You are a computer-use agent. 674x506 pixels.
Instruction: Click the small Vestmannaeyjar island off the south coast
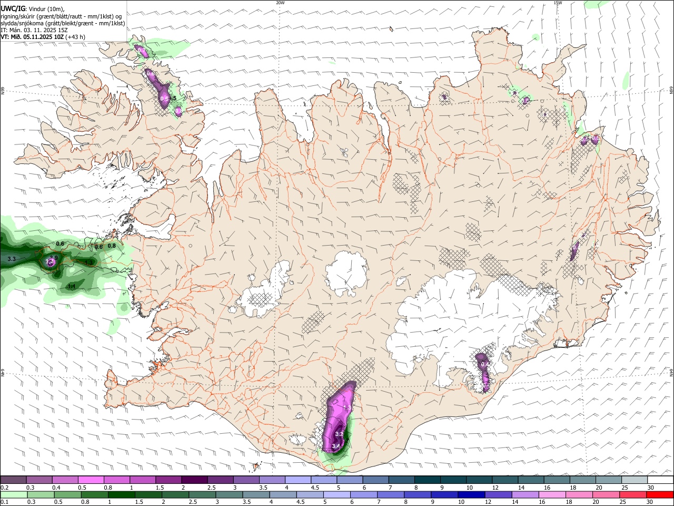257,466
